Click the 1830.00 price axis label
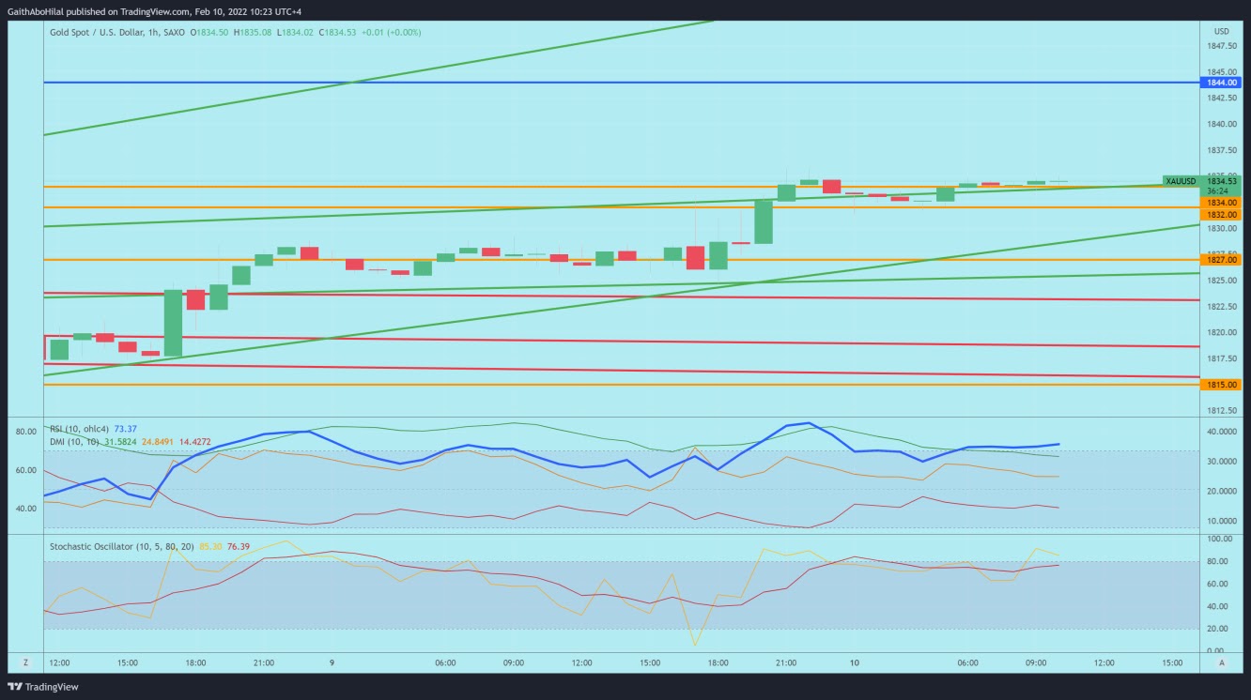Viewport: 1251px width, 700px height. pos(1220,228)
